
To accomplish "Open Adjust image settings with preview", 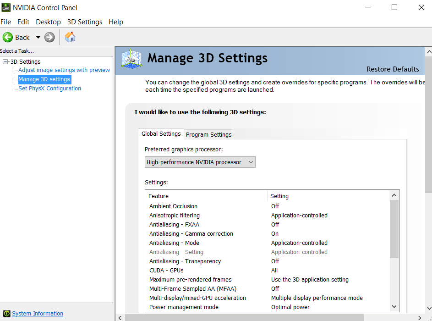I will [64, 70].
